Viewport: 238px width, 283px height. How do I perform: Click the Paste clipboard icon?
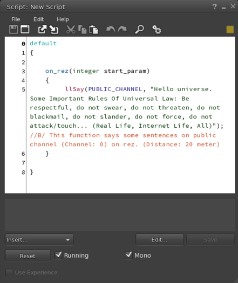93,30
